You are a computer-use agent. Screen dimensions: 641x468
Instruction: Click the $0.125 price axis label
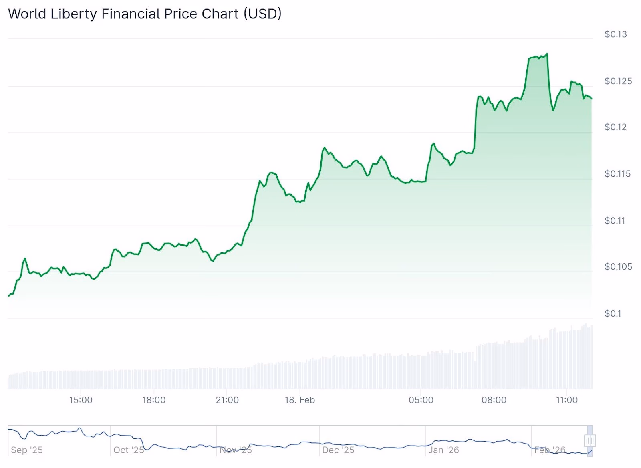618,81
